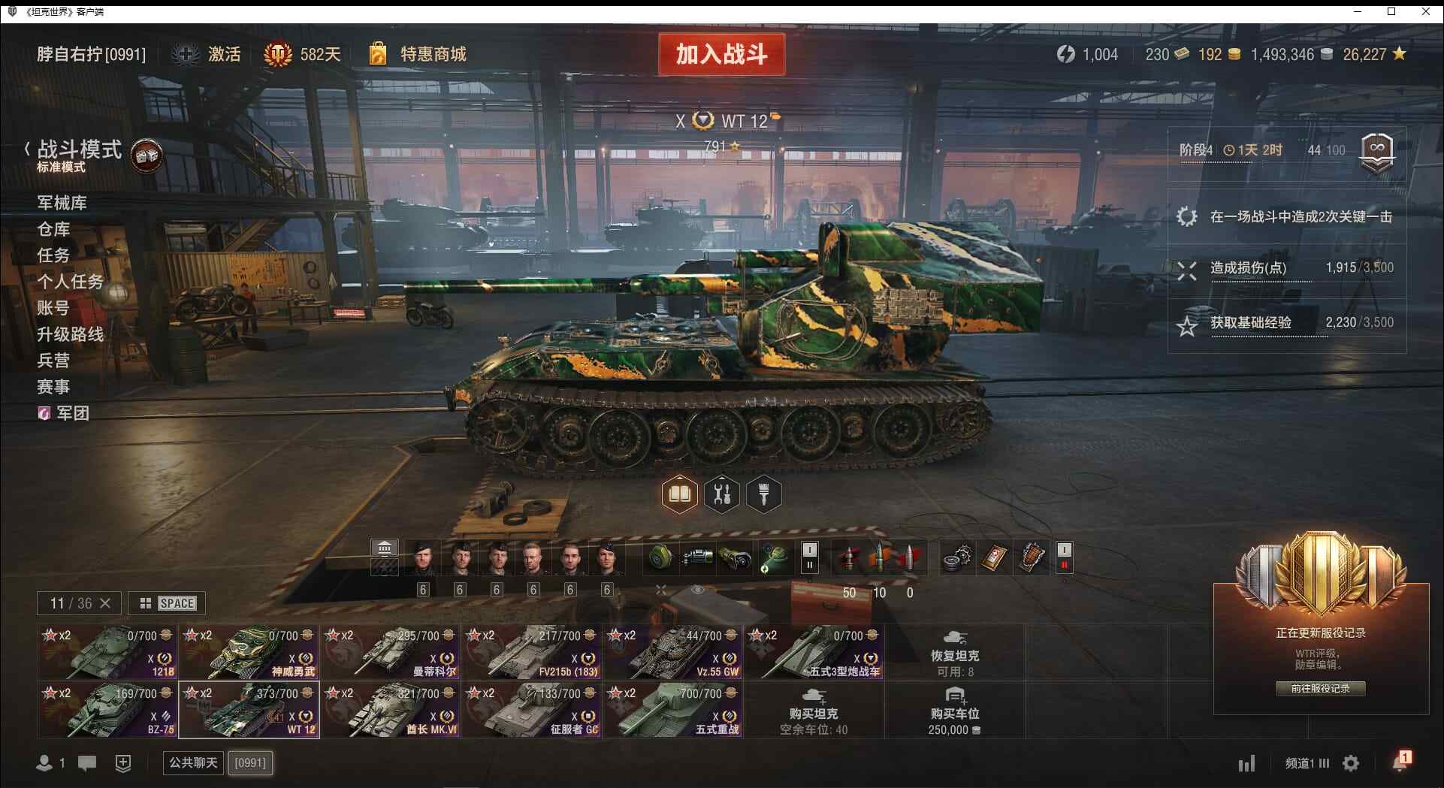Open the settings gear in the bottom bar
The image size is (1444, 788).
coord(1351,763)
